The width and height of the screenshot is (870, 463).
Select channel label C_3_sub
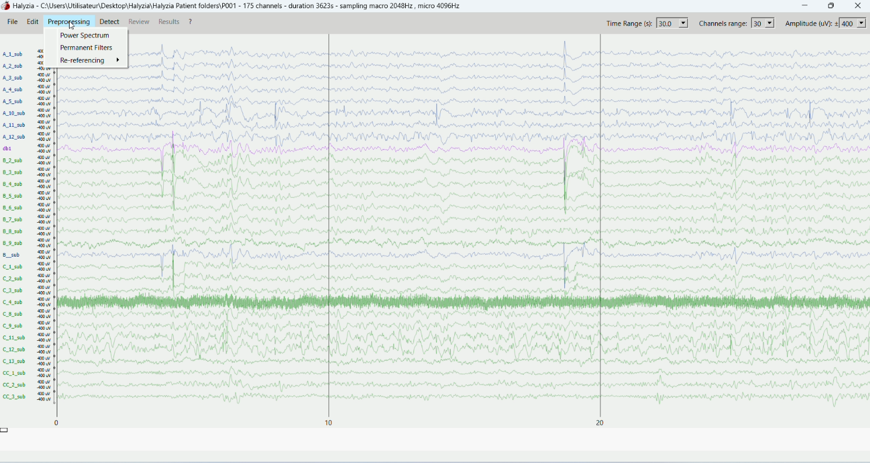pyautogui.click(x=12, y=291)
